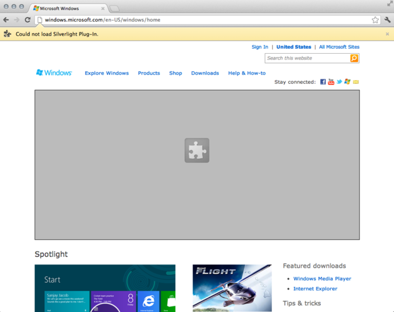
Task: Open the Help & How-to menu
Action: (247, 73)
